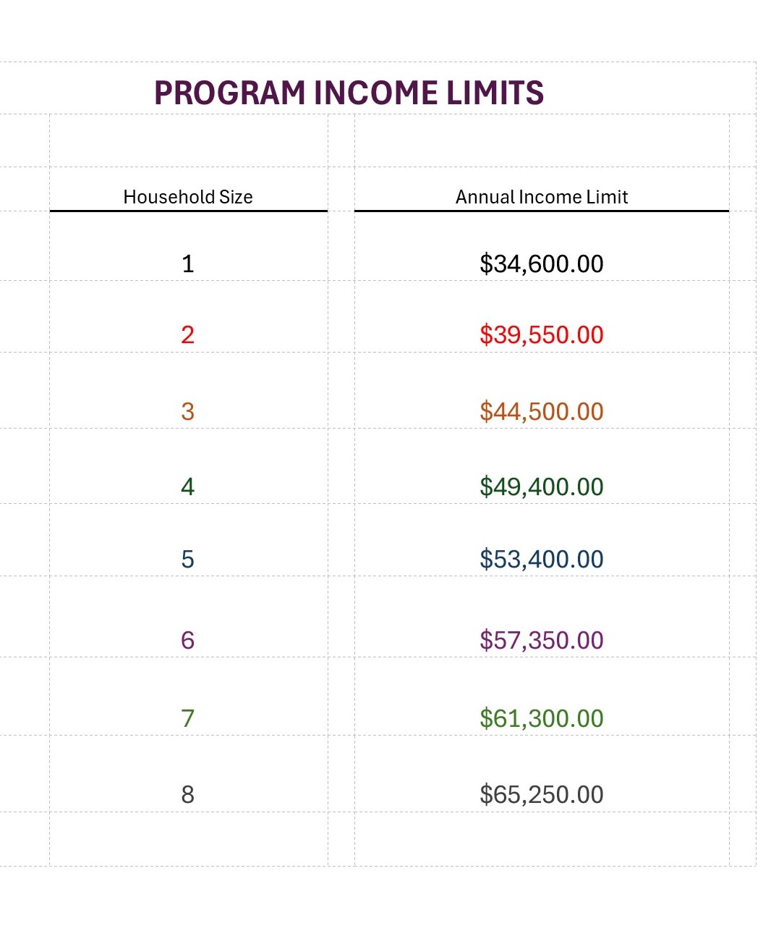The width and height of the screenshot is (784, 939).
Task: Select the $61,300.00 income limit cell
Action: click(541, 718)
